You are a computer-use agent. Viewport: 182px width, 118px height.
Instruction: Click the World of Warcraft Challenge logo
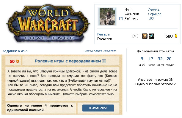(x=48, y=23)
